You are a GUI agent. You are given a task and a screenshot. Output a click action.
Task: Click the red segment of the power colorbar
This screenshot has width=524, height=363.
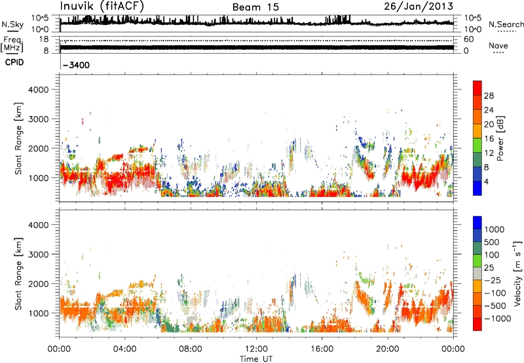click(477, 88)
